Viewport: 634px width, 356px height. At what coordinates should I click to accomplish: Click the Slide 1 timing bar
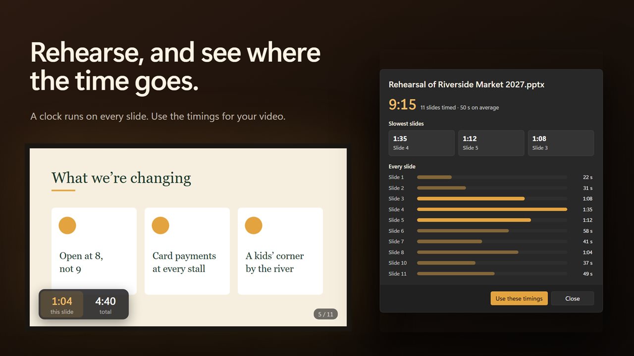pos(492,177)
